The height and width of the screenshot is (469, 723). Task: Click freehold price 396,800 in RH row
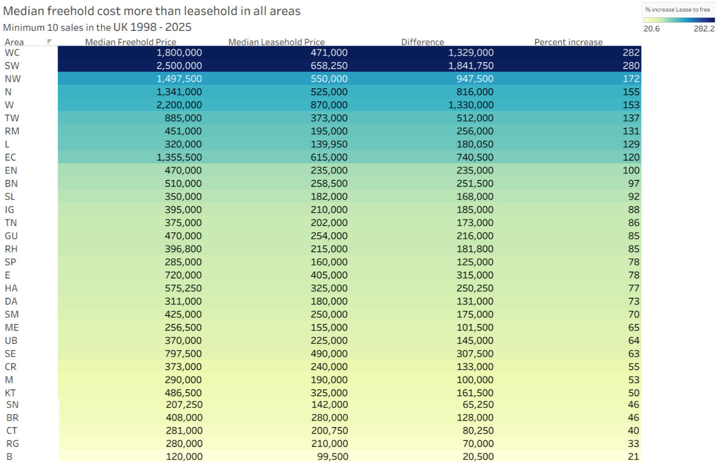(183, 249)
